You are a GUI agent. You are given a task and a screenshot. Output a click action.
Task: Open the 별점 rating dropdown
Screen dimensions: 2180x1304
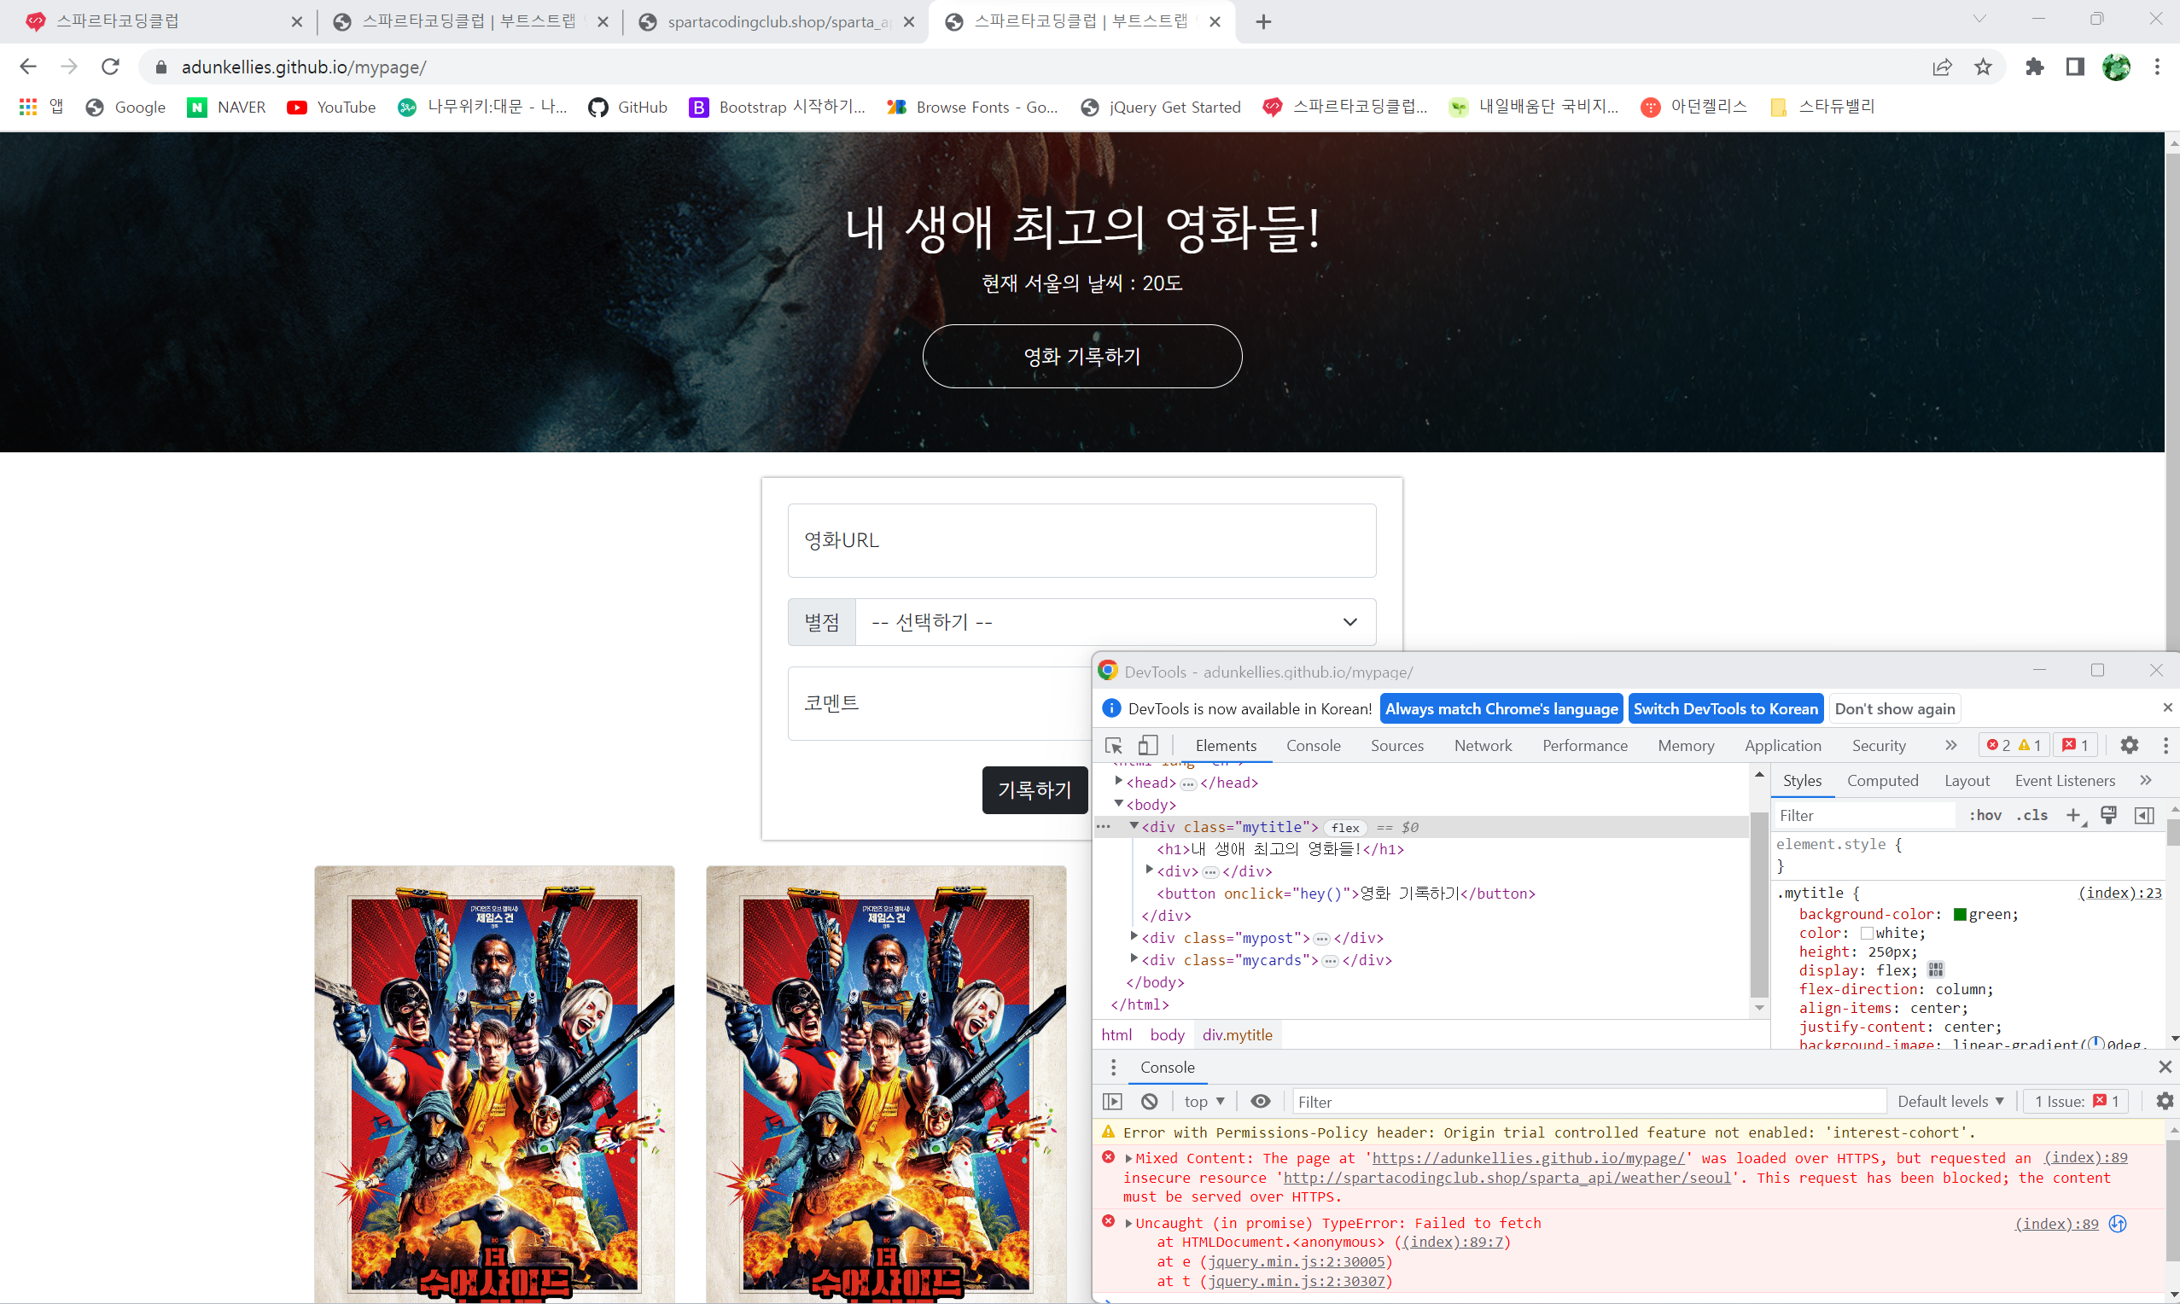tap(1115, 622)
